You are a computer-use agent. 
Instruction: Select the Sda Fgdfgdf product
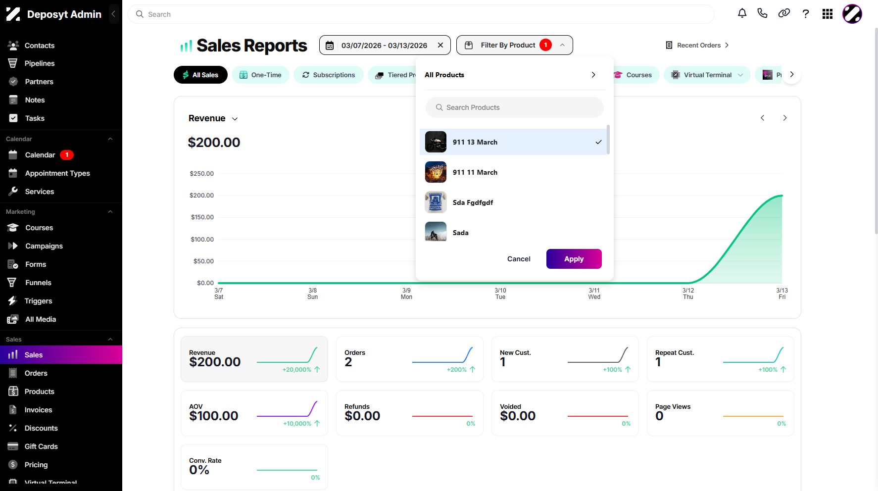click(x=514, y=202)
